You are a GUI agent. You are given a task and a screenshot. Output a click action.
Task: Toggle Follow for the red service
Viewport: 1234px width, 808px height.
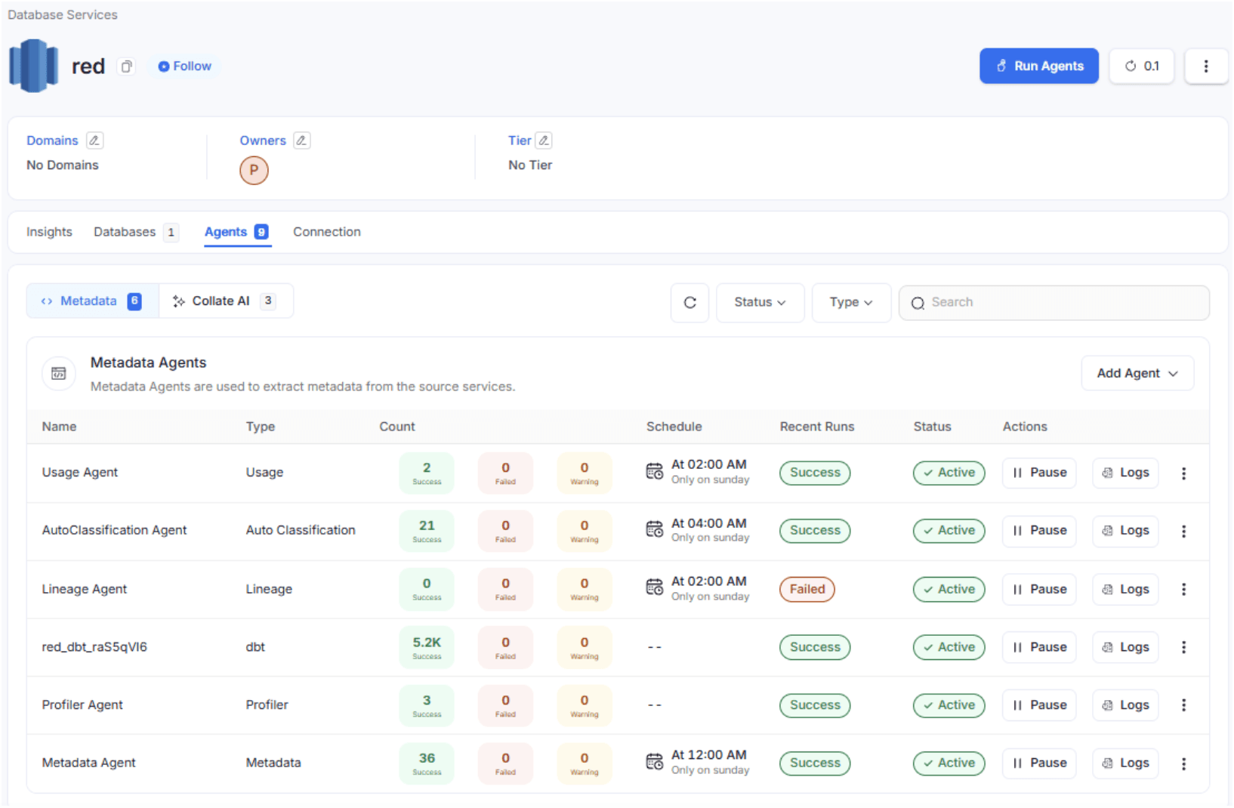pyautogui.click(x=185, y=66)
